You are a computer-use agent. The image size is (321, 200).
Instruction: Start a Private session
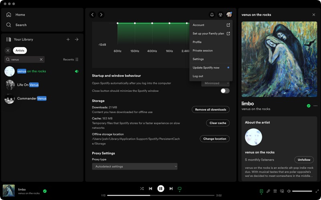tap(211, 51)
